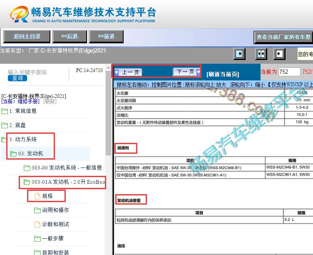Click the 5.2 L oil capacity value
This screenshot has height=255, width=313.
coord(289,220)
